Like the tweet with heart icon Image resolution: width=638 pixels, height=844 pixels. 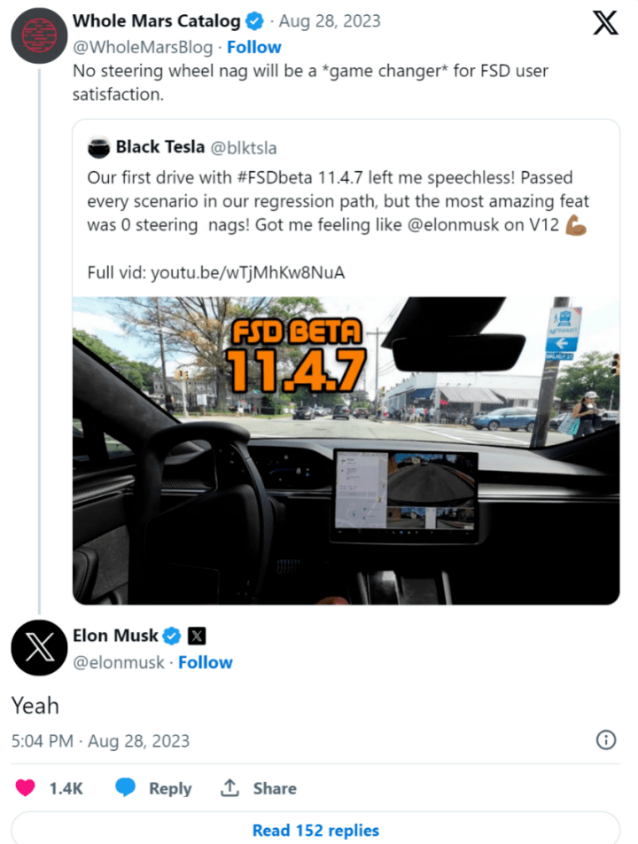point(25,788)
